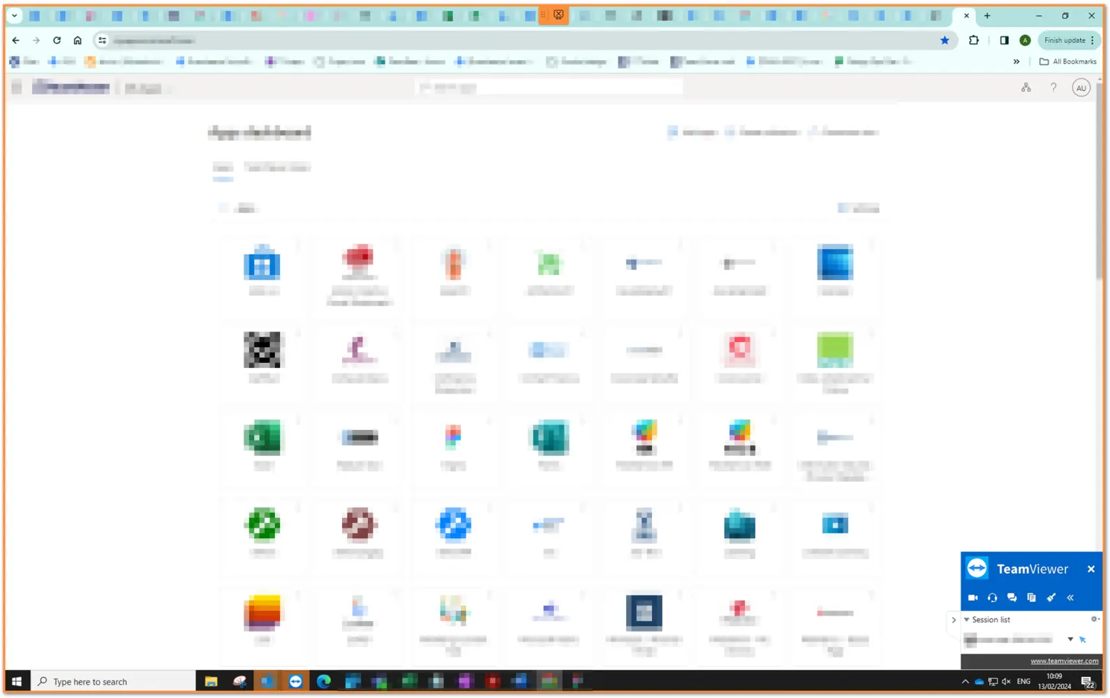Open a new browser tab
This screenshot has width=1110, height=698.
click(987, 15)
